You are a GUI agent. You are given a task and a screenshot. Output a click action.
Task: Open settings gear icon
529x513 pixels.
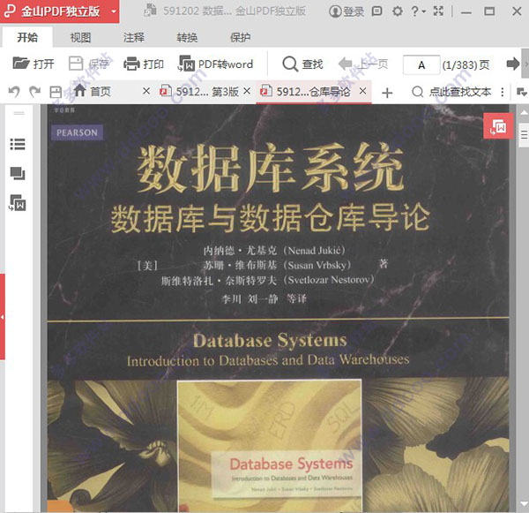coord(397,11)
